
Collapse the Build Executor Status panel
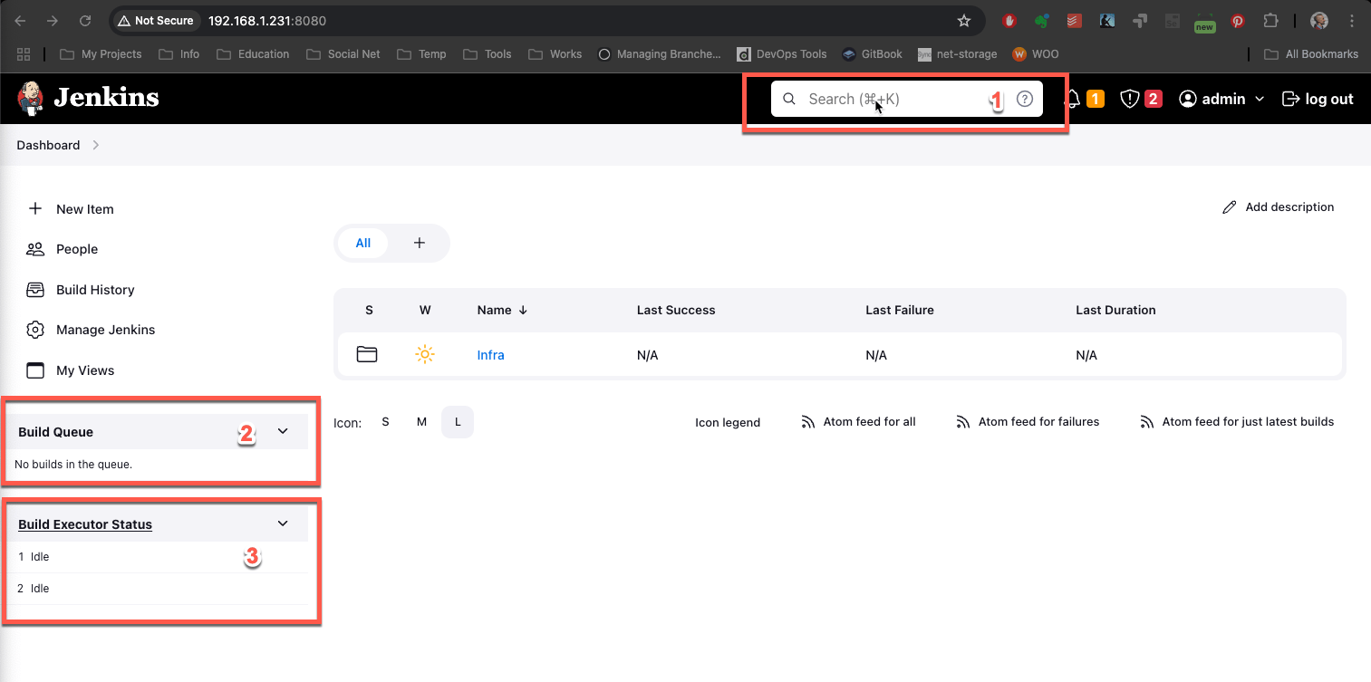[x=283, y=524]
